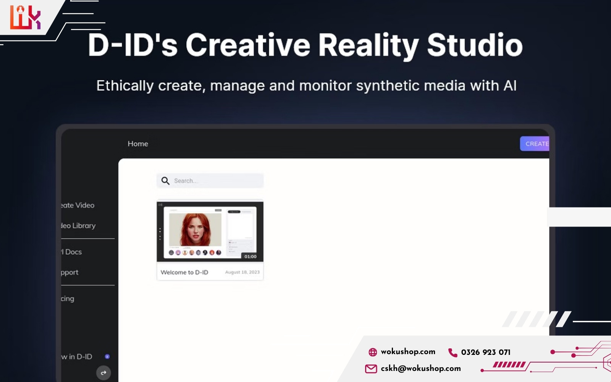Image resolution: width=611 pixels, height=382 pixels.
Task: Focus the Search input field
Action: pyautogui.click(x=210, y=181)
